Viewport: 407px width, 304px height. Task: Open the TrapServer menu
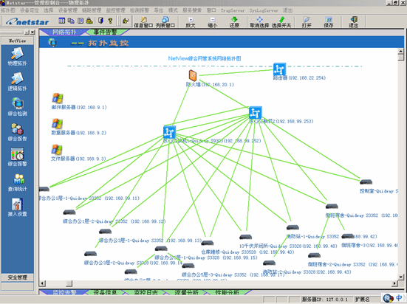click(x=233, y=10)
